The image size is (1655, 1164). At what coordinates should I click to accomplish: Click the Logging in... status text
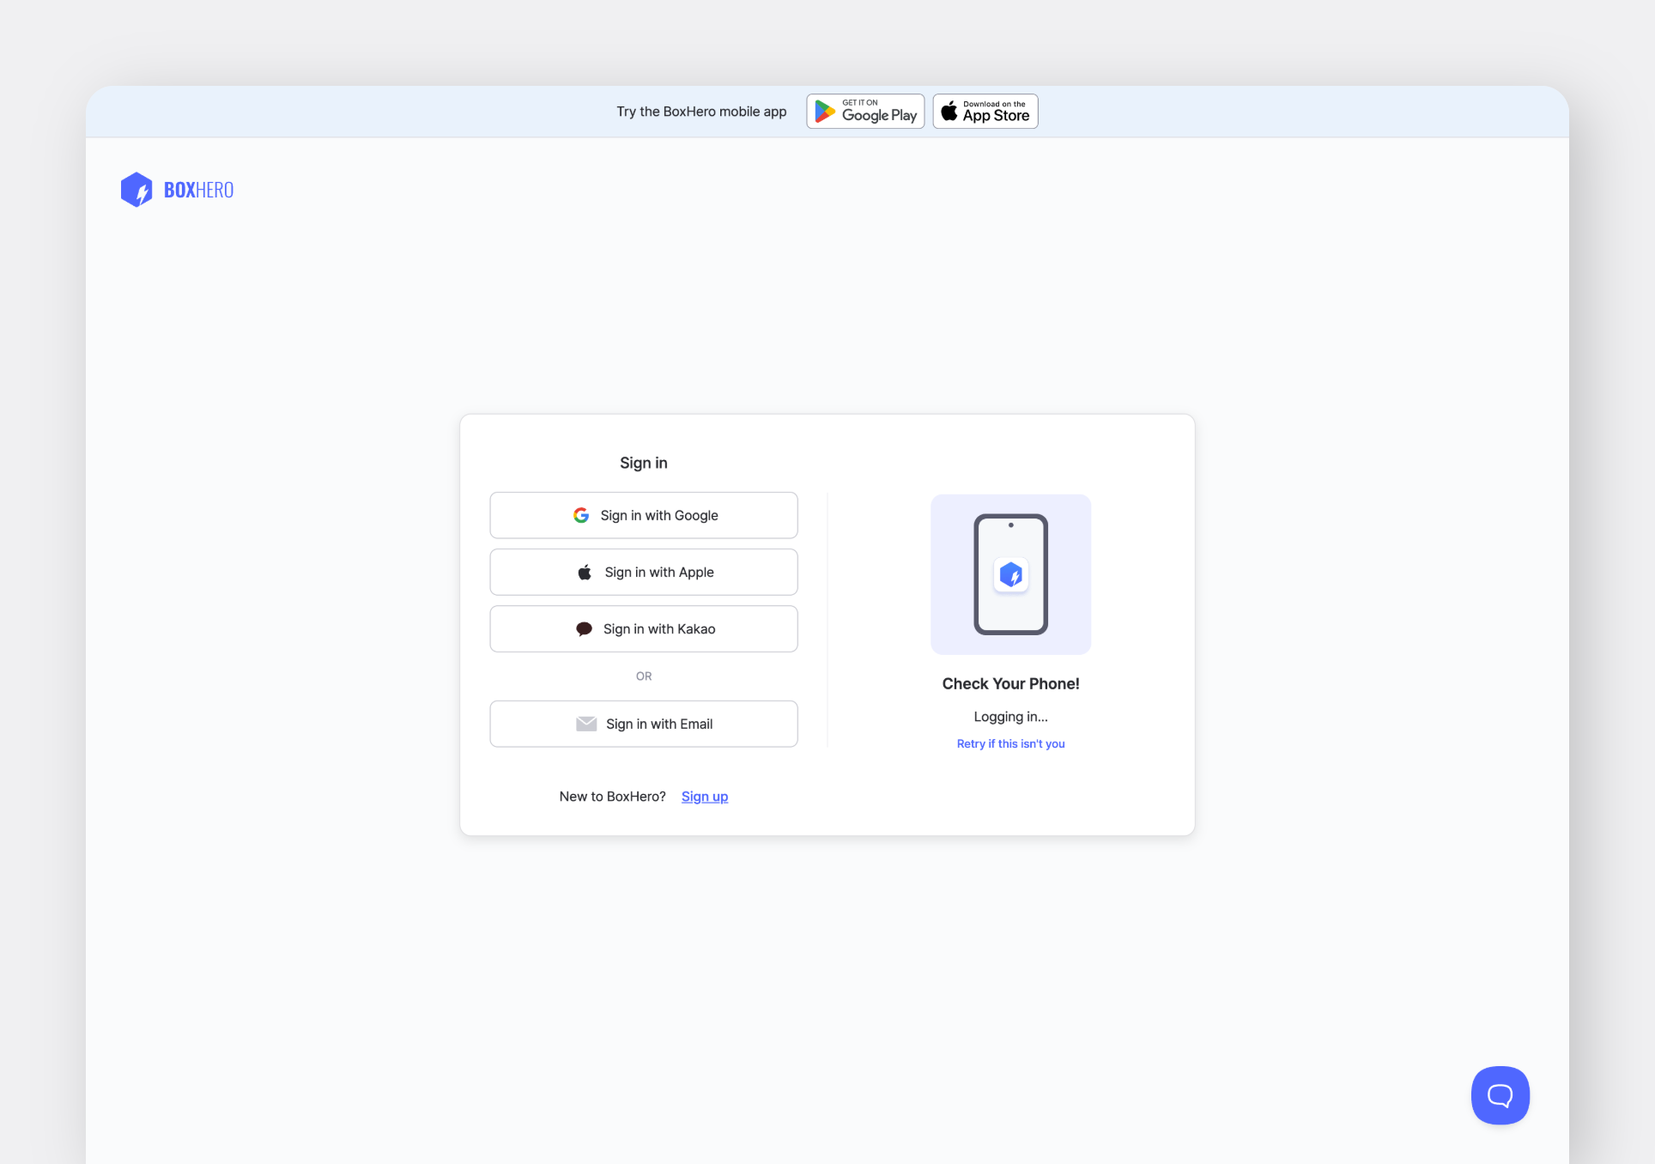[x=1011, y=717]
